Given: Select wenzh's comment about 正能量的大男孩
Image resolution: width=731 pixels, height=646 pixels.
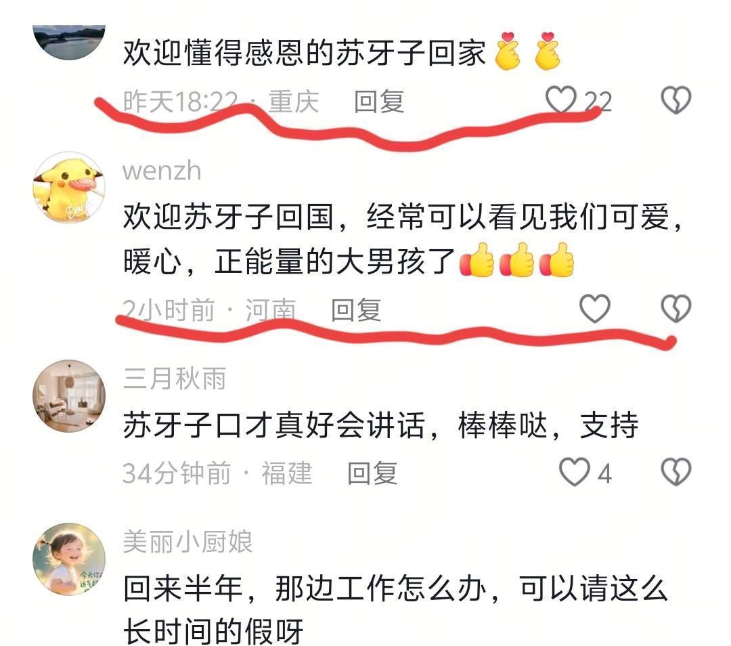Looking at the screenshot, I should pos(403,239).
